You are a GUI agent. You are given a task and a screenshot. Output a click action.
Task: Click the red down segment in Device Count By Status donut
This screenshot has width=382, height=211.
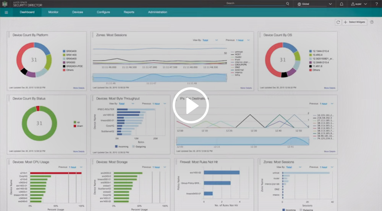point(37,108)
